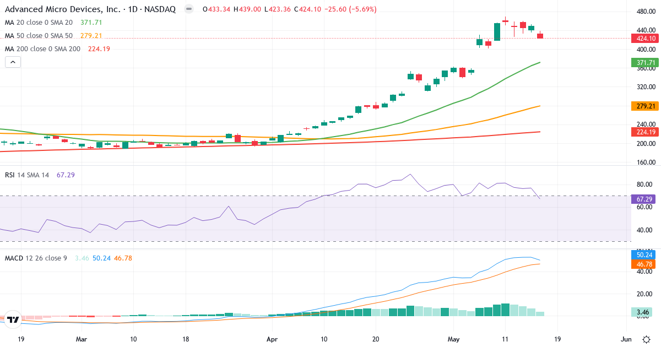Click the 80.00 RSI scale label
Viewport: 661px width, 347px height.
point(645,184)
